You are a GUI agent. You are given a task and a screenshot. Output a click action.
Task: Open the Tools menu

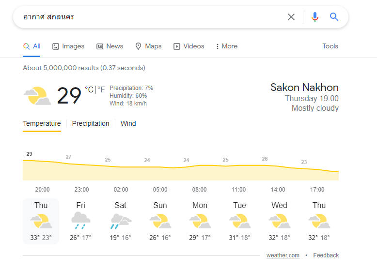tap(330, 46)
